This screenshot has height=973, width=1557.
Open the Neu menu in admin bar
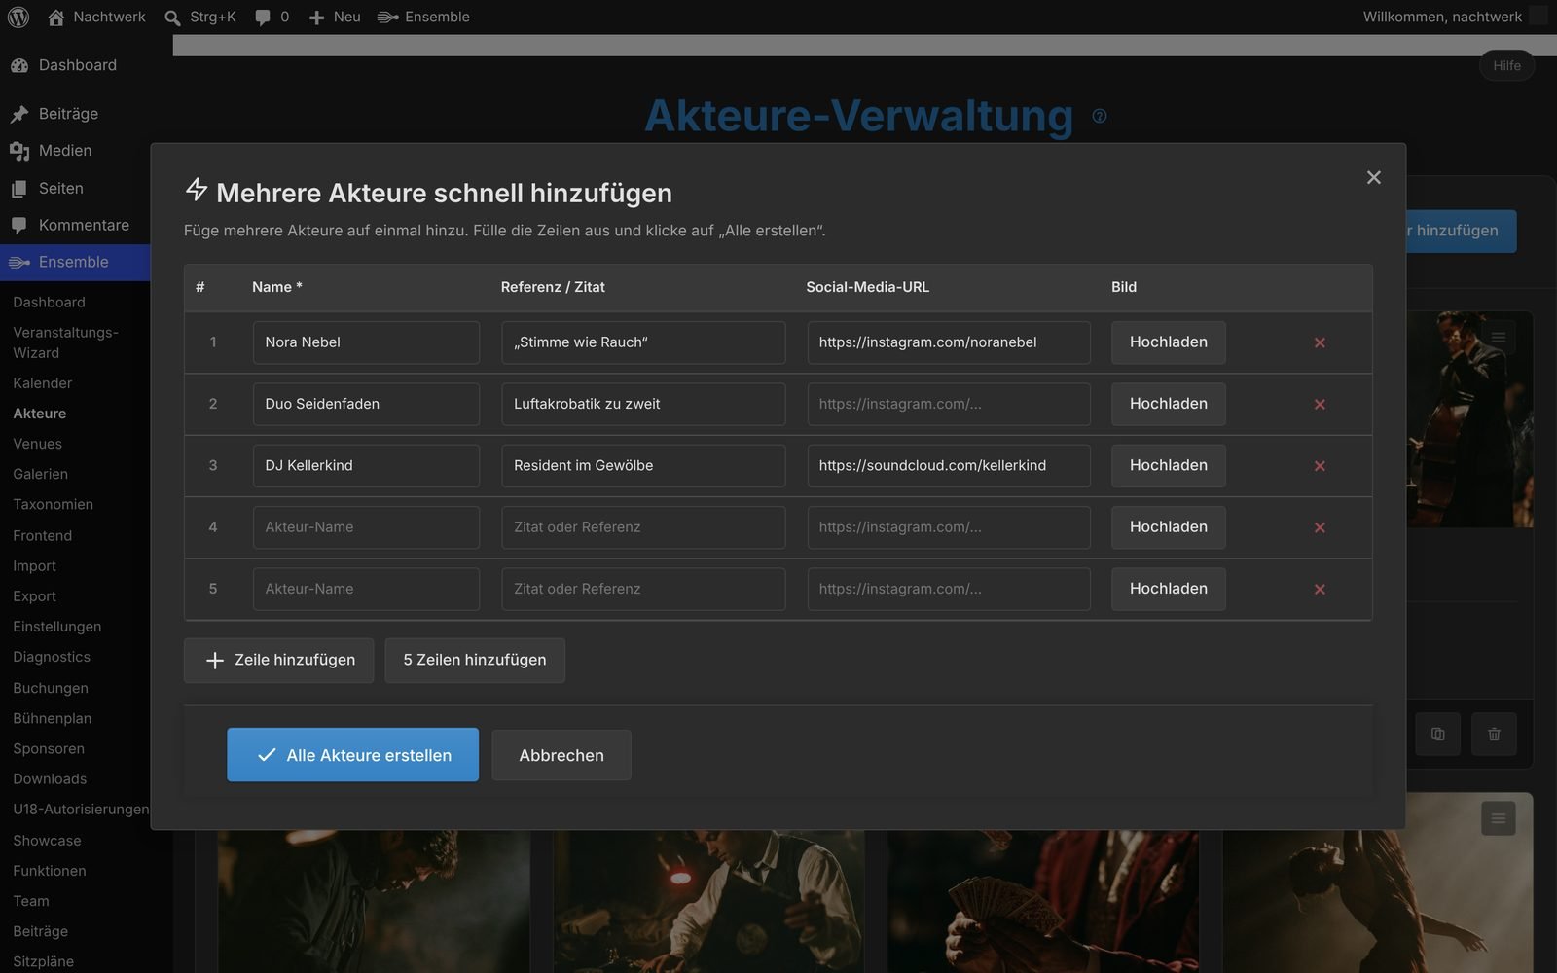335,17
